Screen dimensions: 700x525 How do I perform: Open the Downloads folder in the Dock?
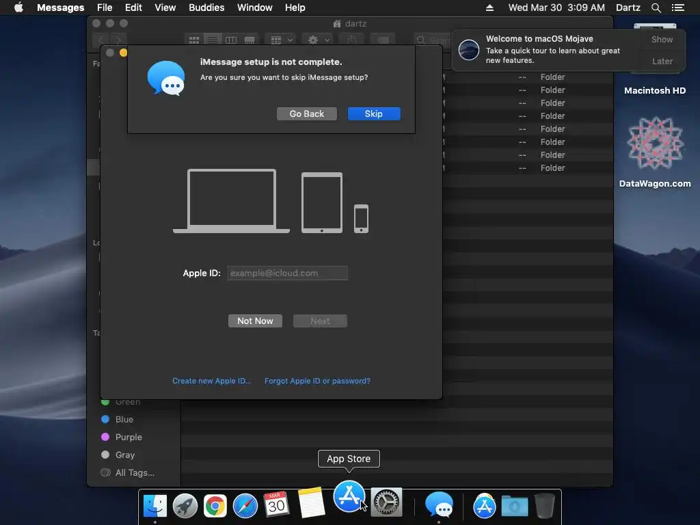(515, 505)
